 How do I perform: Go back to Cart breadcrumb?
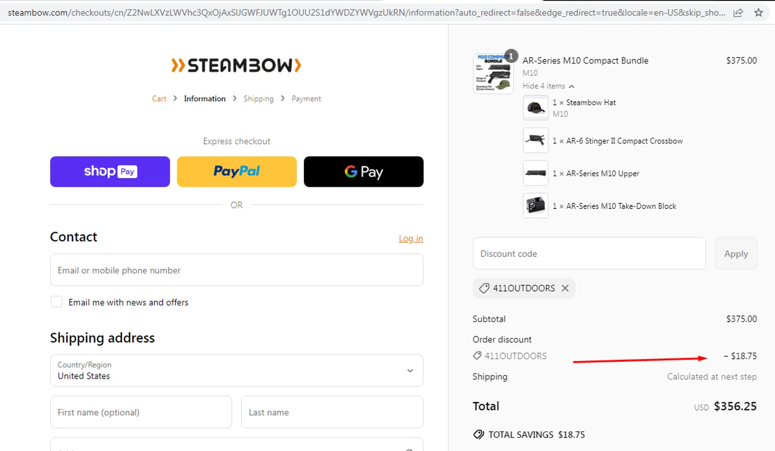pyautogui.click(x=159, y=99)
